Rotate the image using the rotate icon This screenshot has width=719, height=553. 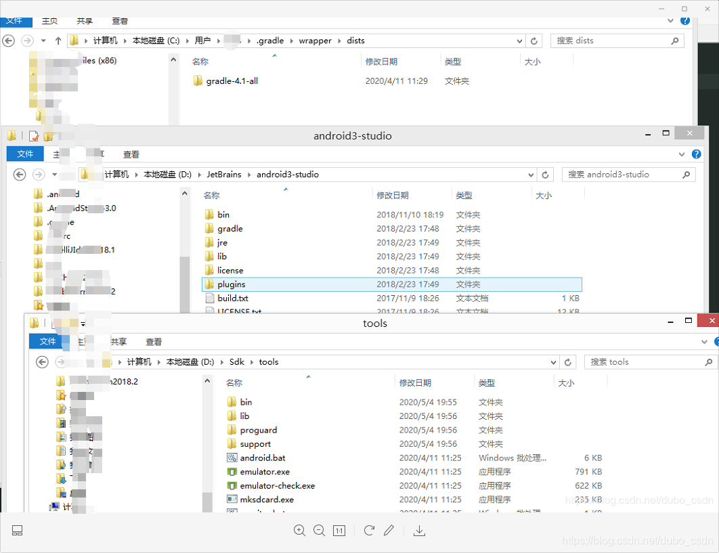[x=369, y=531]
